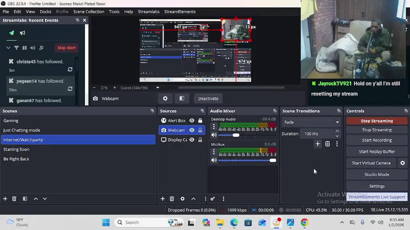Remove the scene transition
This screenshot has height=230, width=410.
pyautogui.click(x=327, y=144)
